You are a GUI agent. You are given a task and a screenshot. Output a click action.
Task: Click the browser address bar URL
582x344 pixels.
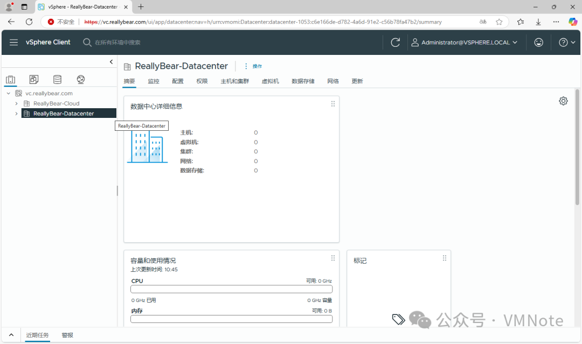[x=263, y=22]
